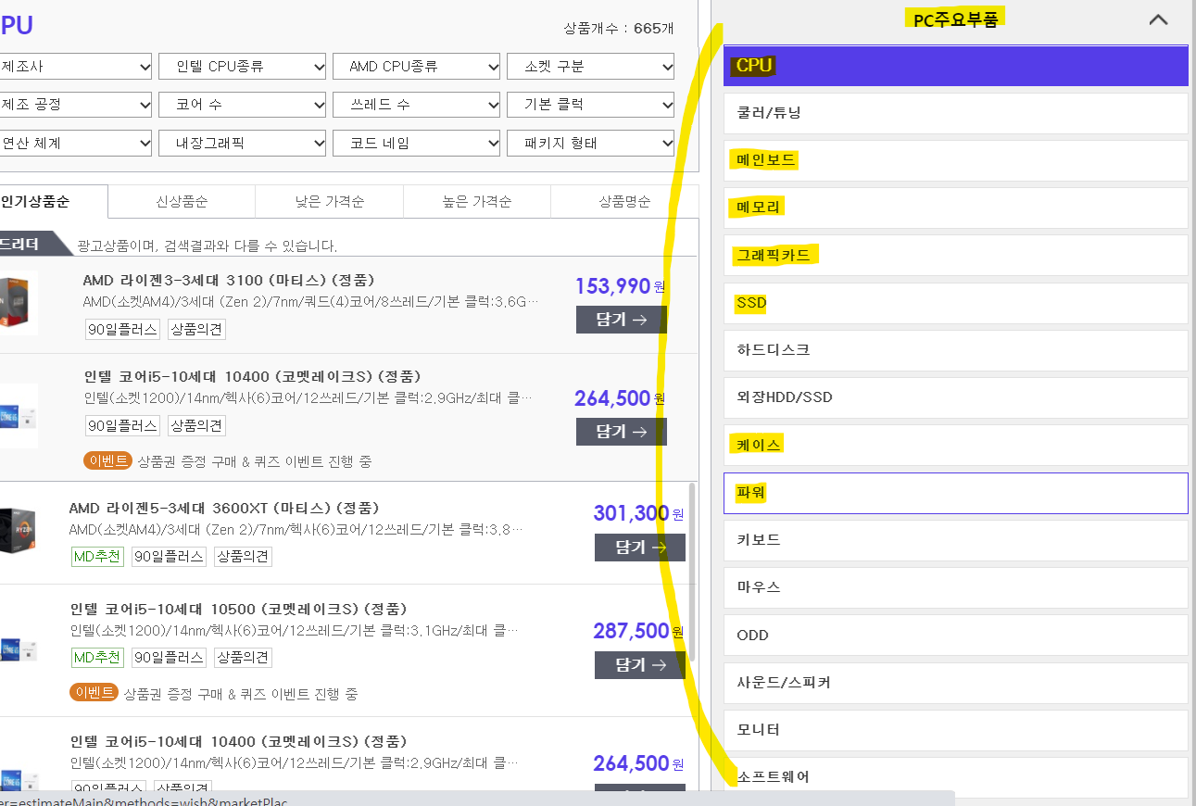Open the 코어 수 dropdown
1196x806 pixels.
(243, 105)
